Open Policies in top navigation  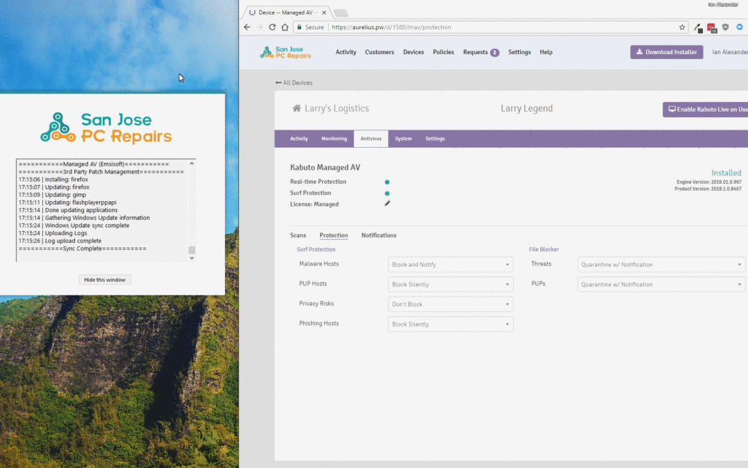443,52
